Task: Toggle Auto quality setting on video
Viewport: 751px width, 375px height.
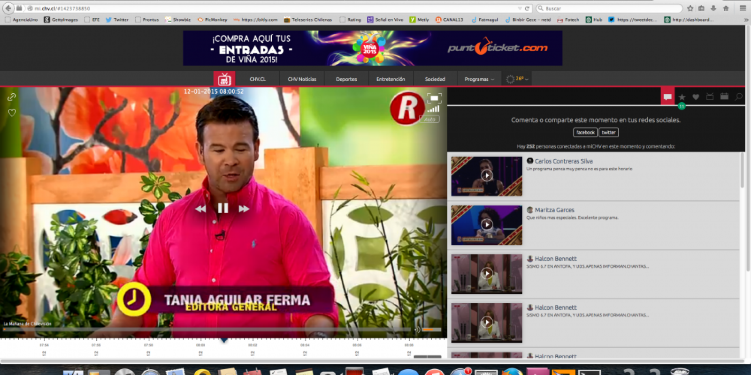Action: [429, 120]
